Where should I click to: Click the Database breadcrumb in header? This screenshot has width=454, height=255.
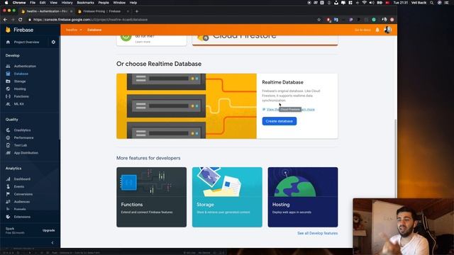[94, 30]
